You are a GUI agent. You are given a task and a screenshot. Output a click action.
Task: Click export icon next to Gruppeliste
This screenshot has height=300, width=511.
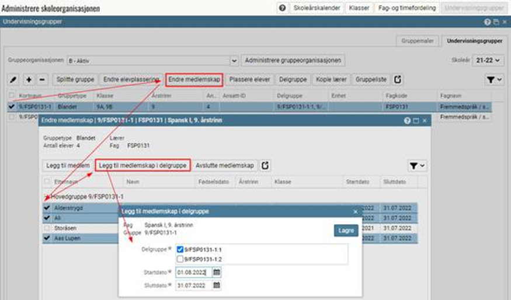tap(398, 79)
